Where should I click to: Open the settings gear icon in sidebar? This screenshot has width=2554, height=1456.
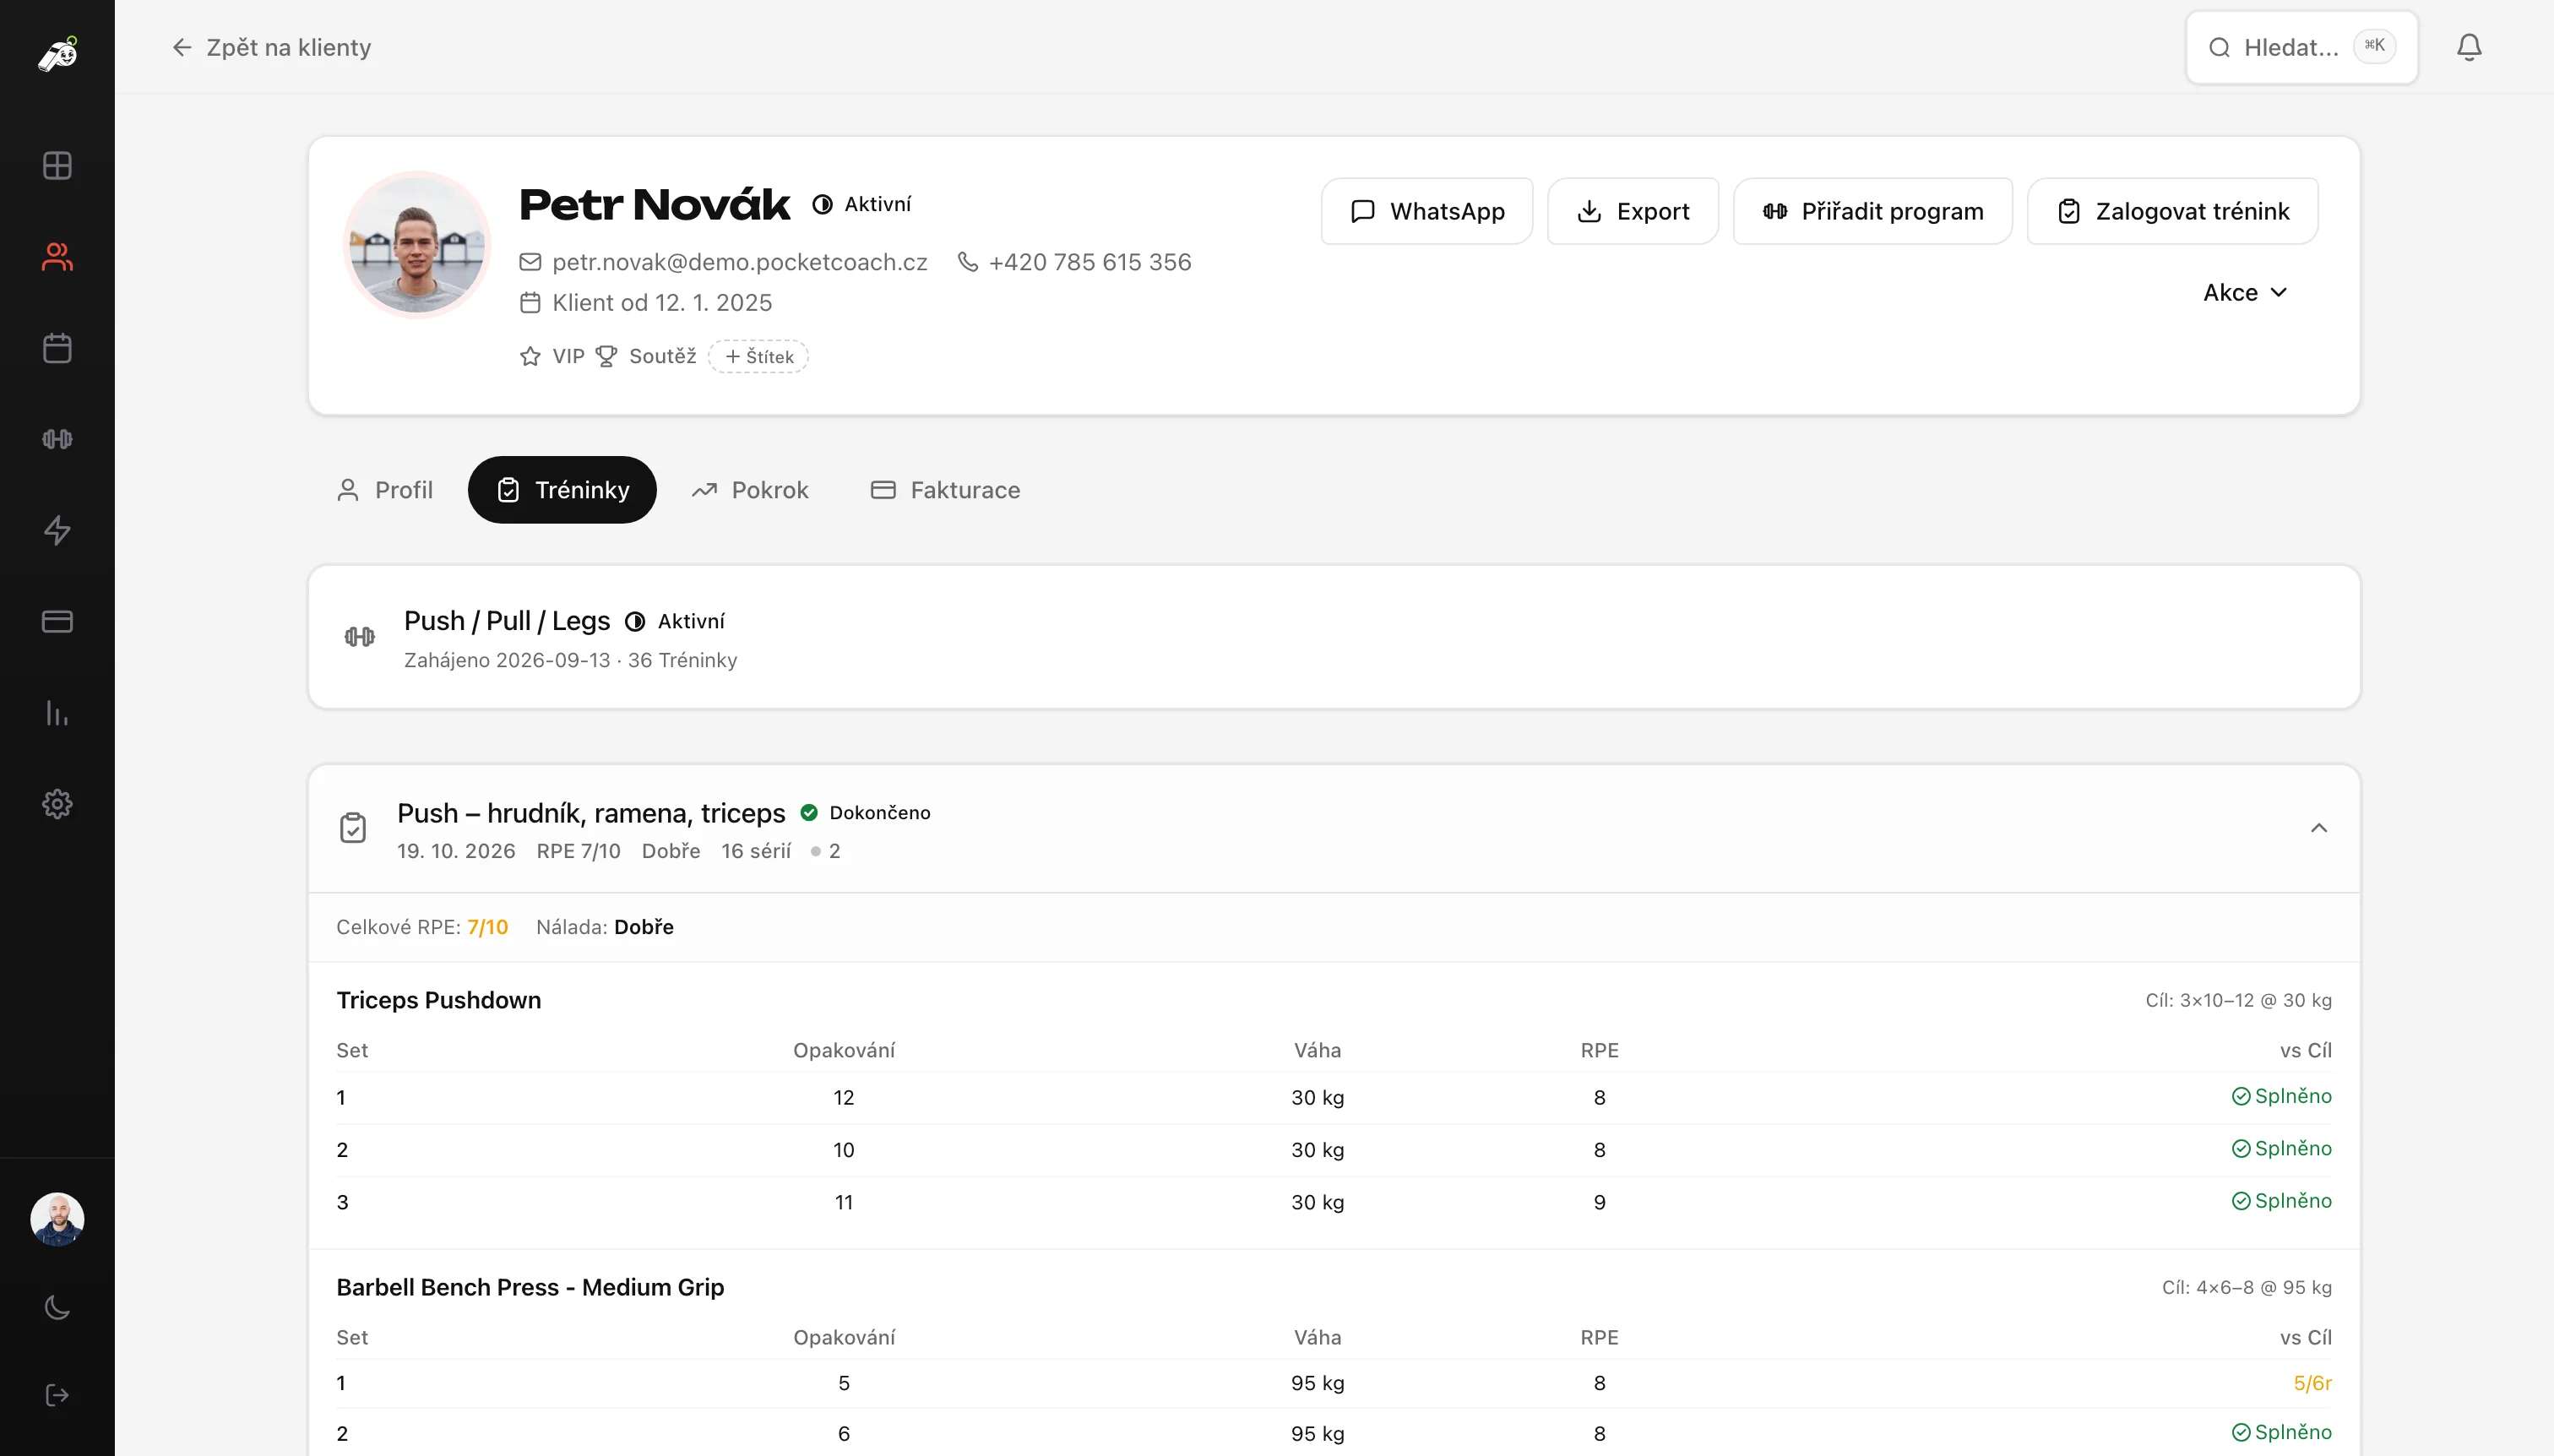tap(57, 804)
